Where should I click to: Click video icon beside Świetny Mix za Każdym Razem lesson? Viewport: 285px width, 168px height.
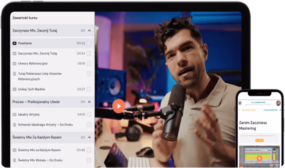(x=14, y=150)
